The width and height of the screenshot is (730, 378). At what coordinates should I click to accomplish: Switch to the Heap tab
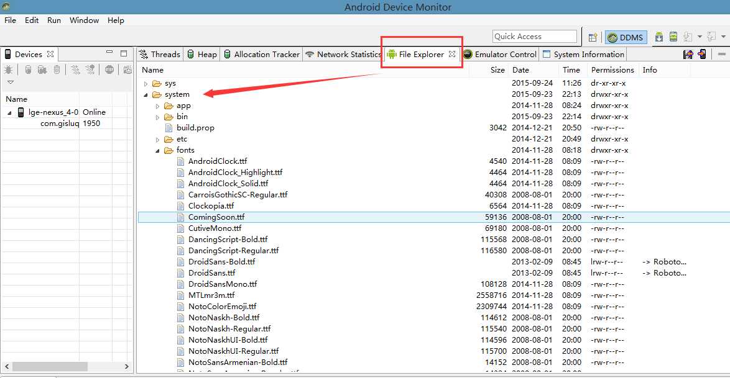[201, 55]
